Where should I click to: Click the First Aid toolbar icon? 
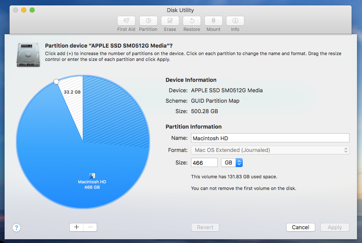126,21
